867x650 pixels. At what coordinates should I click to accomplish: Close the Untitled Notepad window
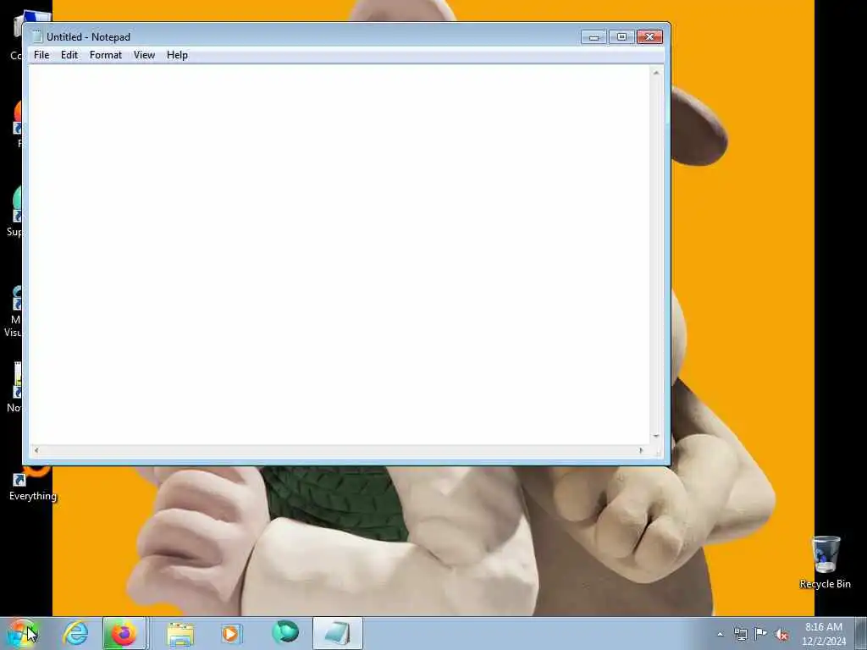point(649,37)
